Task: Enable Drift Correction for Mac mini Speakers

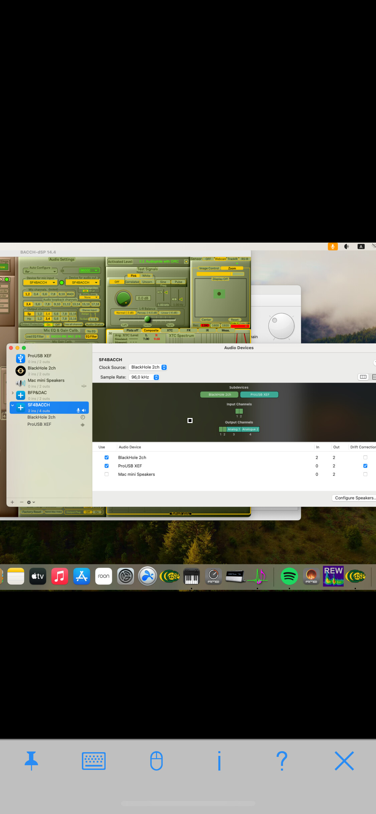Action: click(x=365, y=474)
